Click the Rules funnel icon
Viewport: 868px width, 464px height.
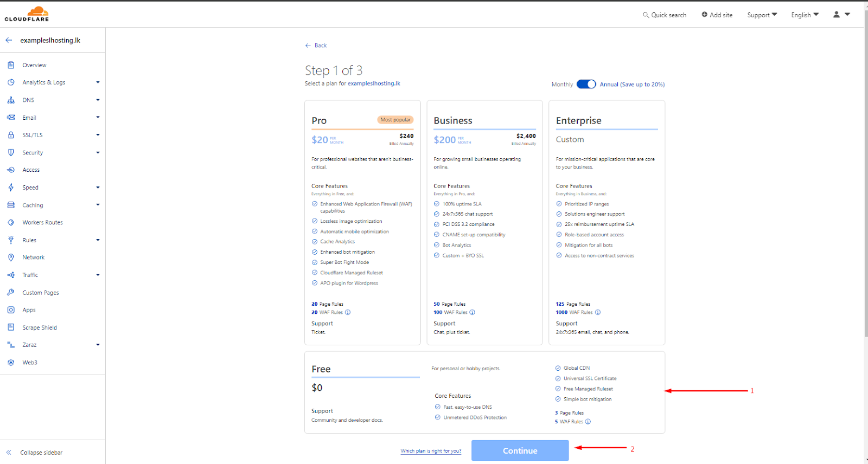coord(11,240)
